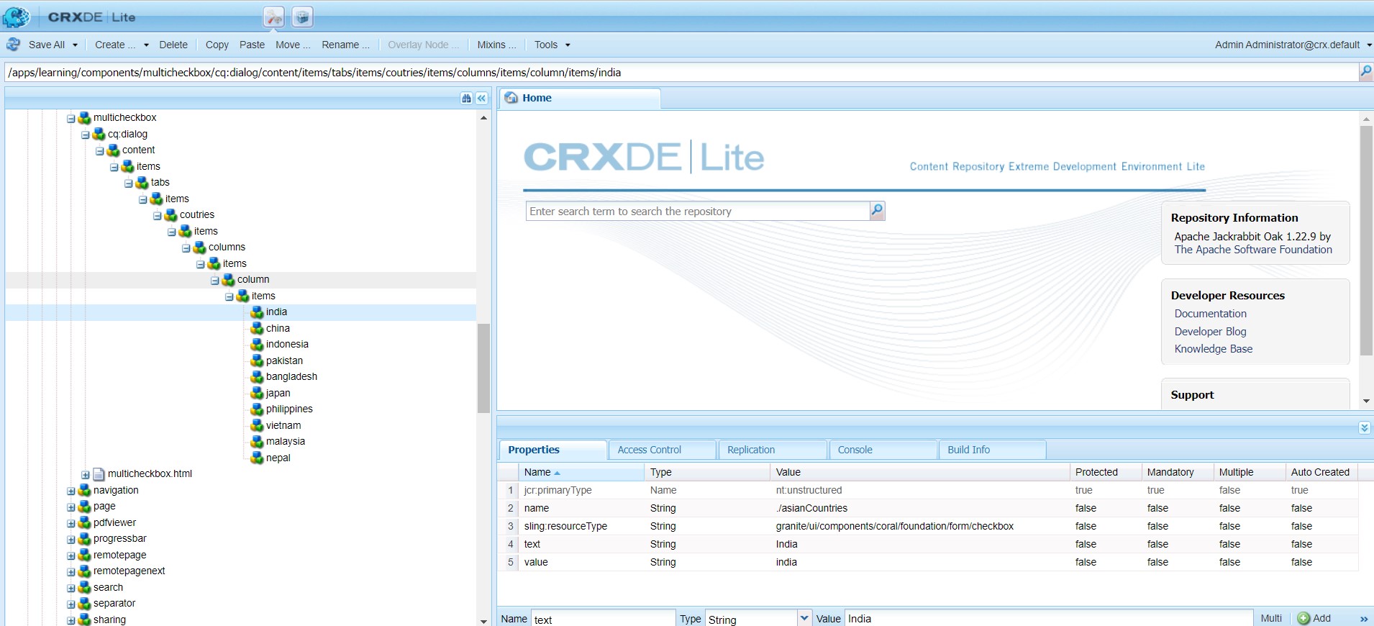Click the property Name input field
The height and width of the screenshot is (626, 1374).
[603, 619]
